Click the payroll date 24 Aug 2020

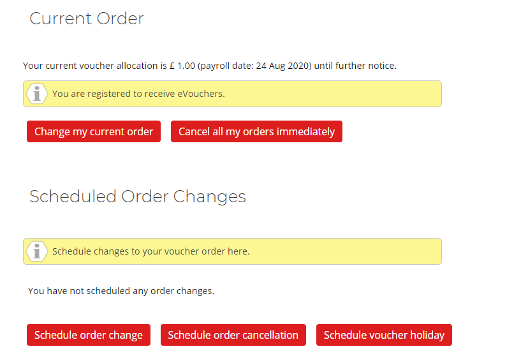pyautogui.click(x=284, y=66)
